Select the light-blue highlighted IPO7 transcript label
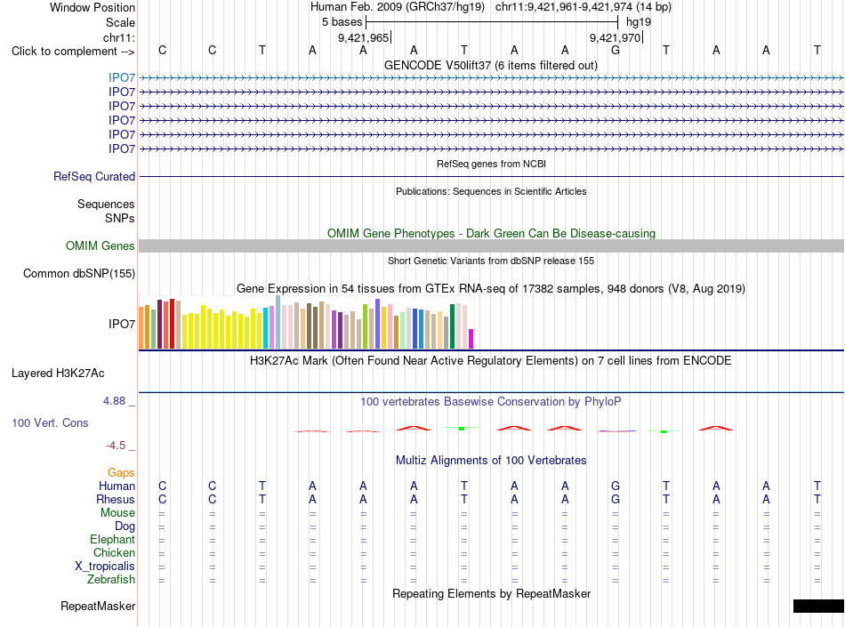 [x=122, y=78]
